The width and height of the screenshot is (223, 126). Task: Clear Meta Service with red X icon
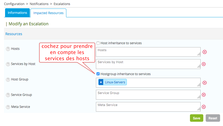204,107
